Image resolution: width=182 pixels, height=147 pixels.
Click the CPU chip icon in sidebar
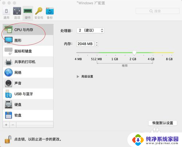(x=8, y=29)
